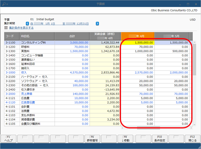
Task: Select the 4月 orange column header
Action: [138, 36]
